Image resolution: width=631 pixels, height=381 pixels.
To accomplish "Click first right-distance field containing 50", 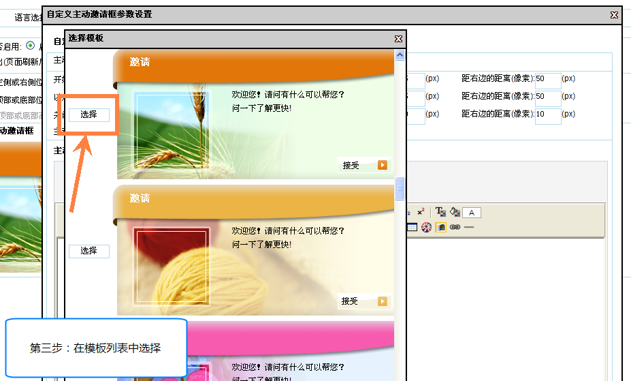I will 548,80.
